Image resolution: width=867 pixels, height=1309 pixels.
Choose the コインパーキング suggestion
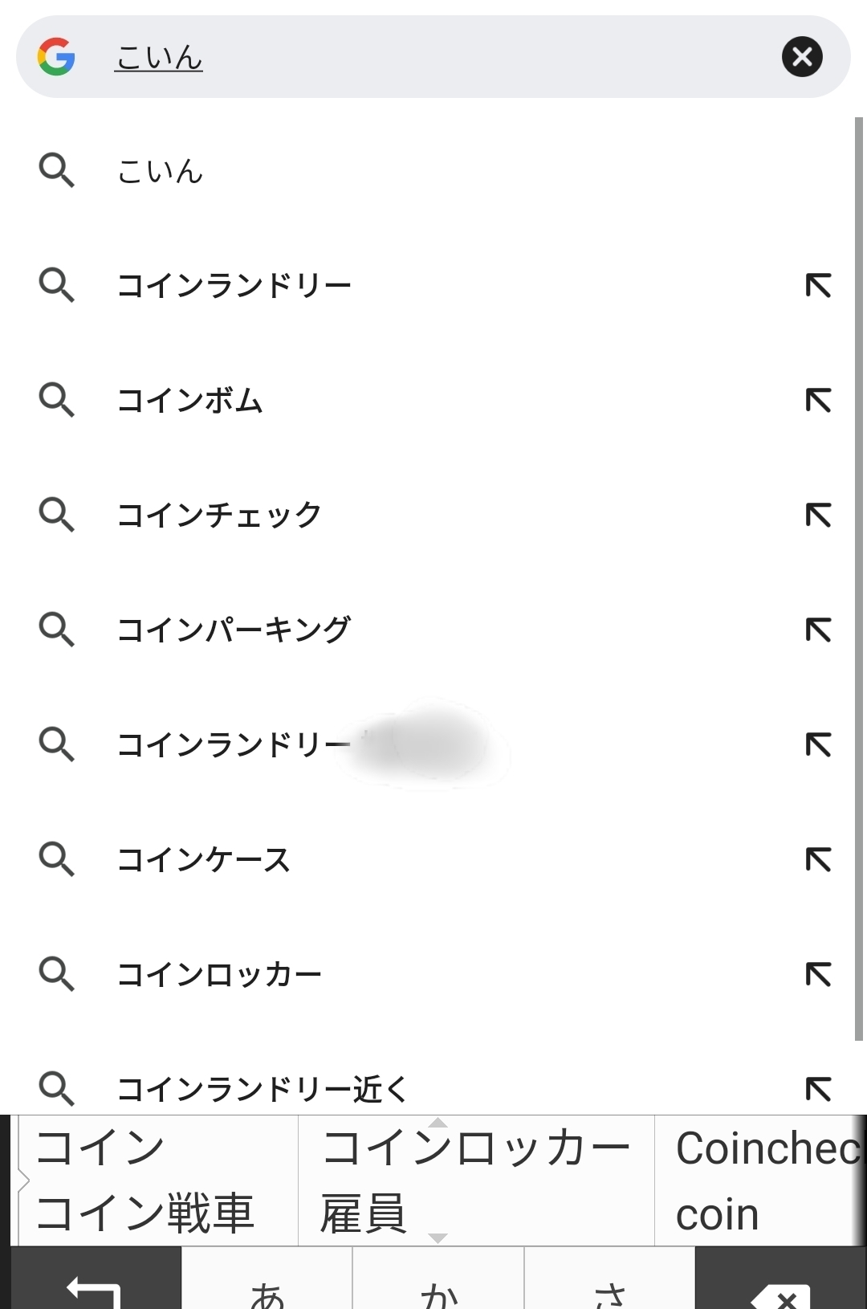234,630
